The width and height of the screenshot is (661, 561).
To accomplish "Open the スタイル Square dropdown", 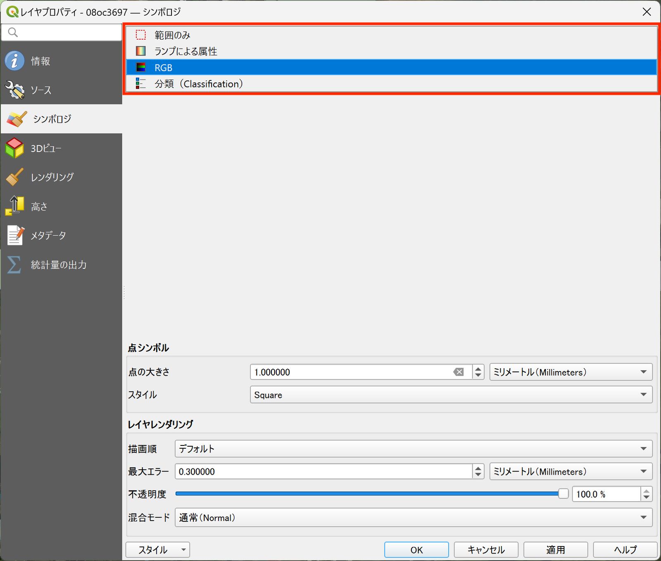I will pyautogui.click(x=451, y=395).
